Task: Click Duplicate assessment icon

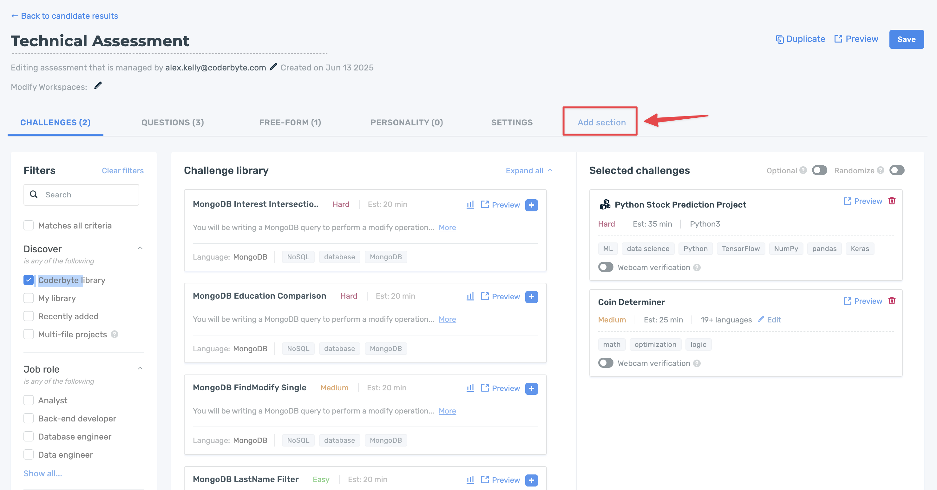Action: 779,39
